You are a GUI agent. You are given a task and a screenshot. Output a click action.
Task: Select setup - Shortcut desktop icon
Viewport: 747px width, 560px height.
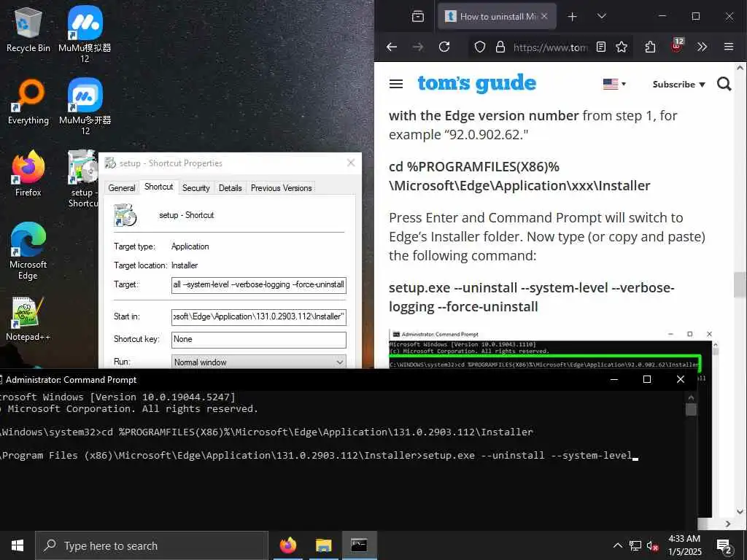82,179
